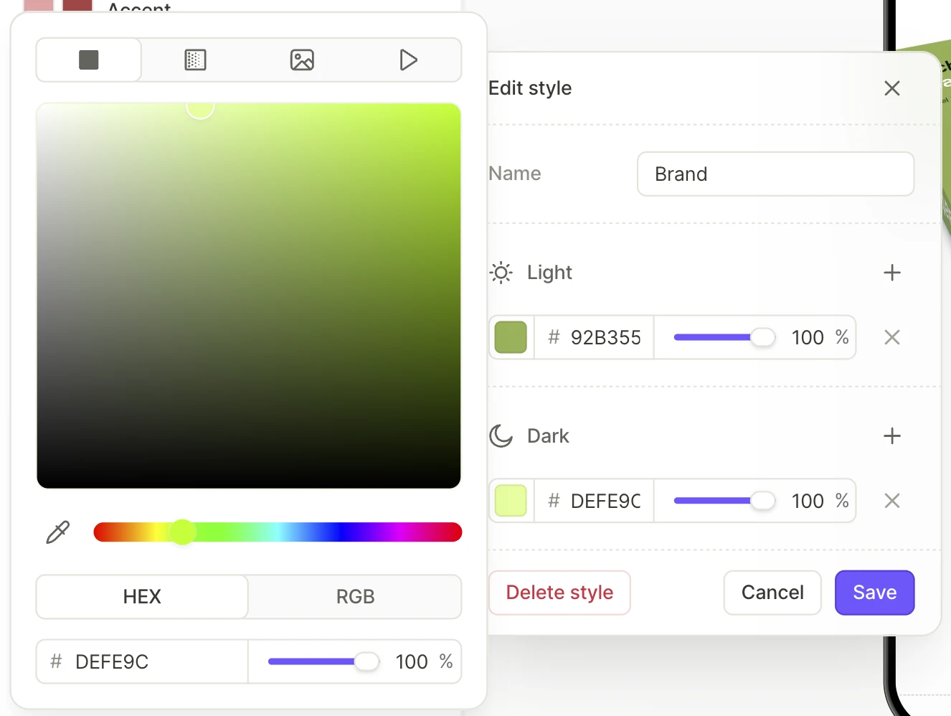Viewport: 951px width, 716px height.
Task: Click inside the saturation-brightness color area
Action: pos(249,296)
